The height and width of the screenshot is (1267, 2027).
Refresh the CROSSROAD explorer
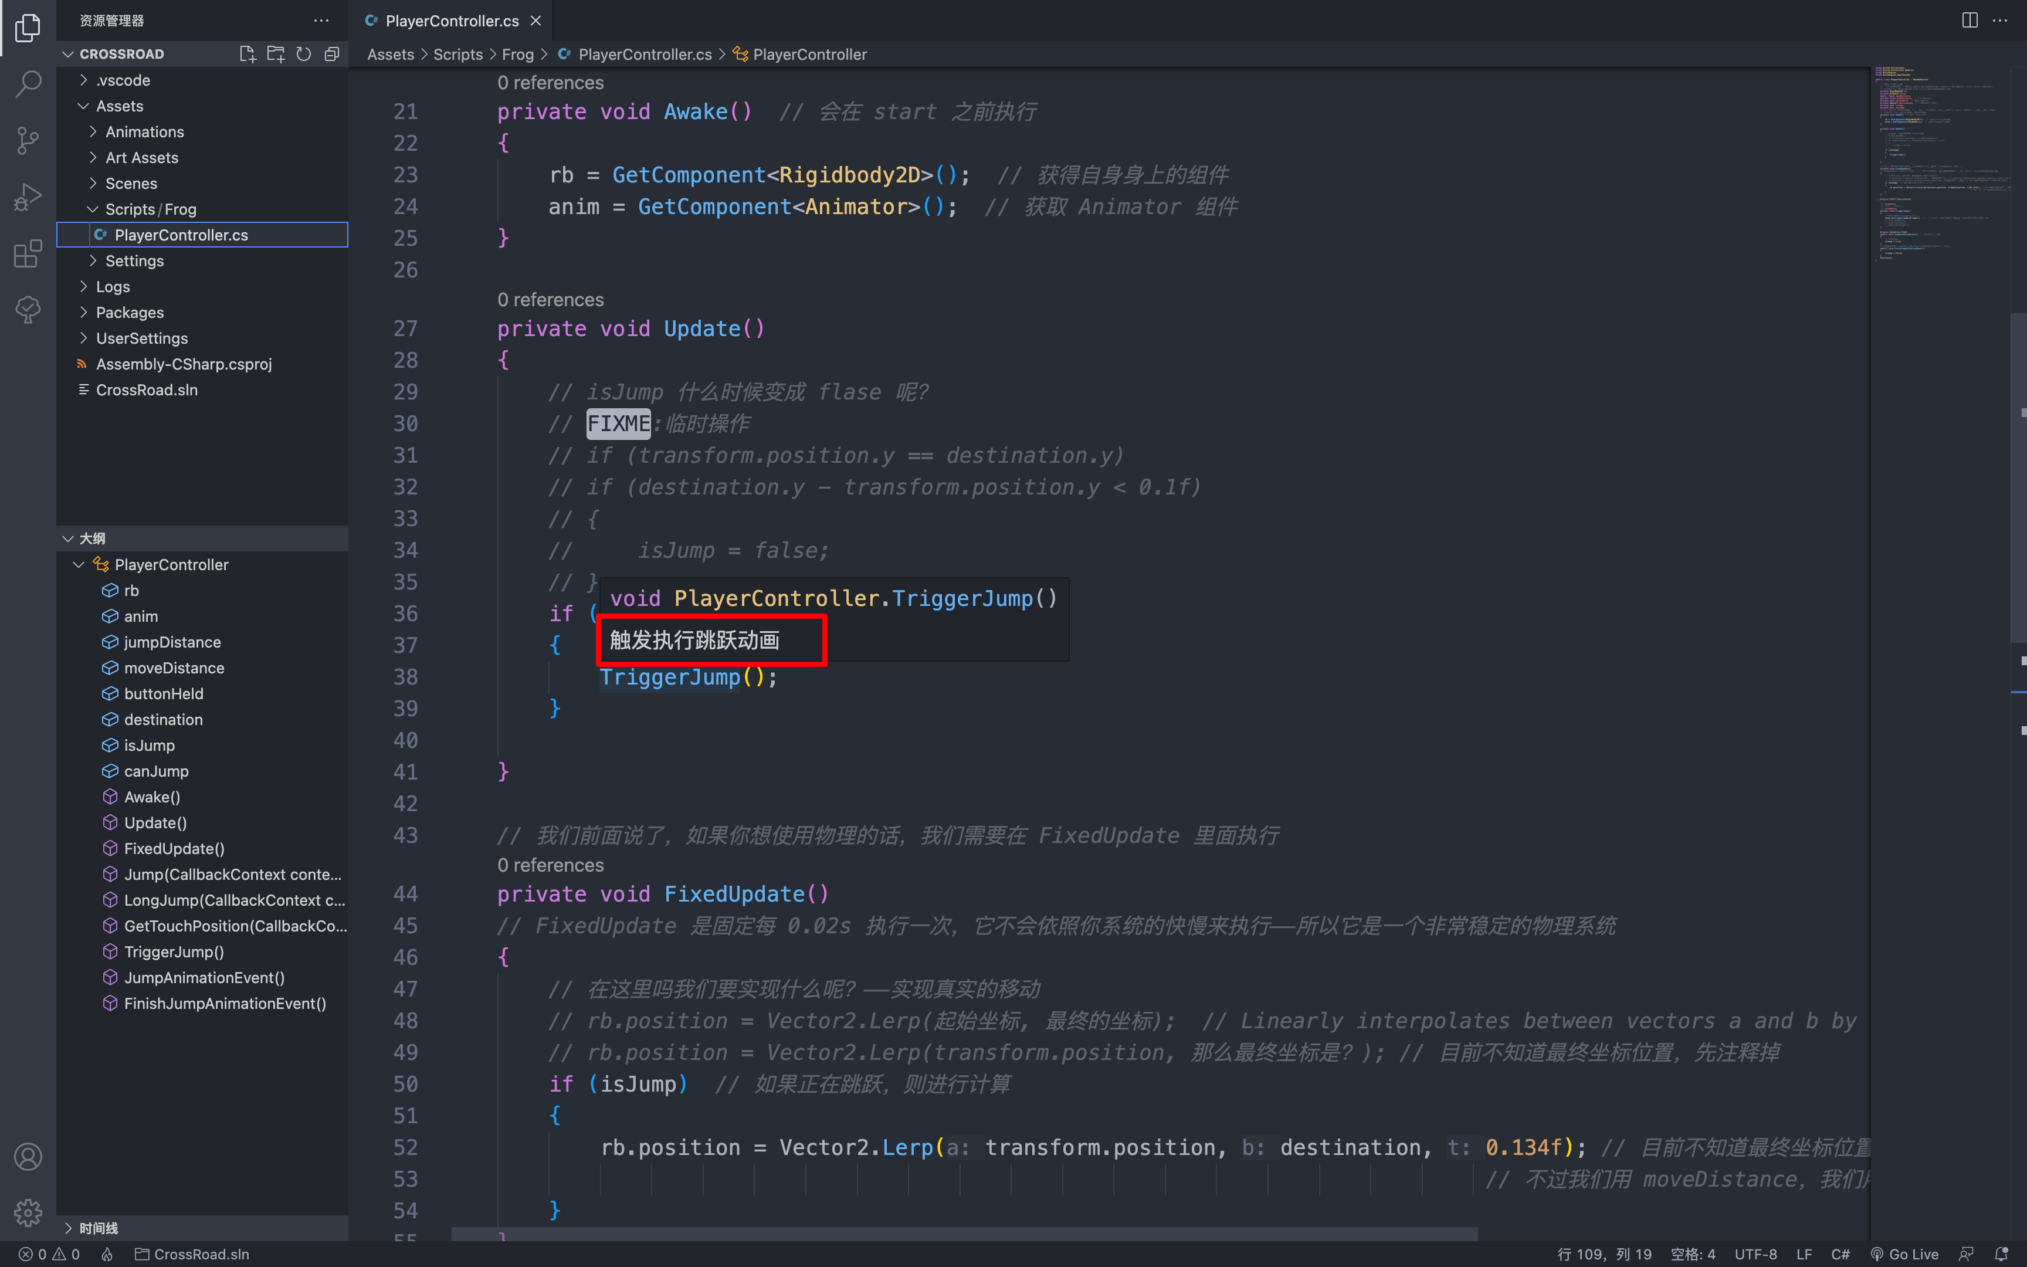[x=304, y=53]
